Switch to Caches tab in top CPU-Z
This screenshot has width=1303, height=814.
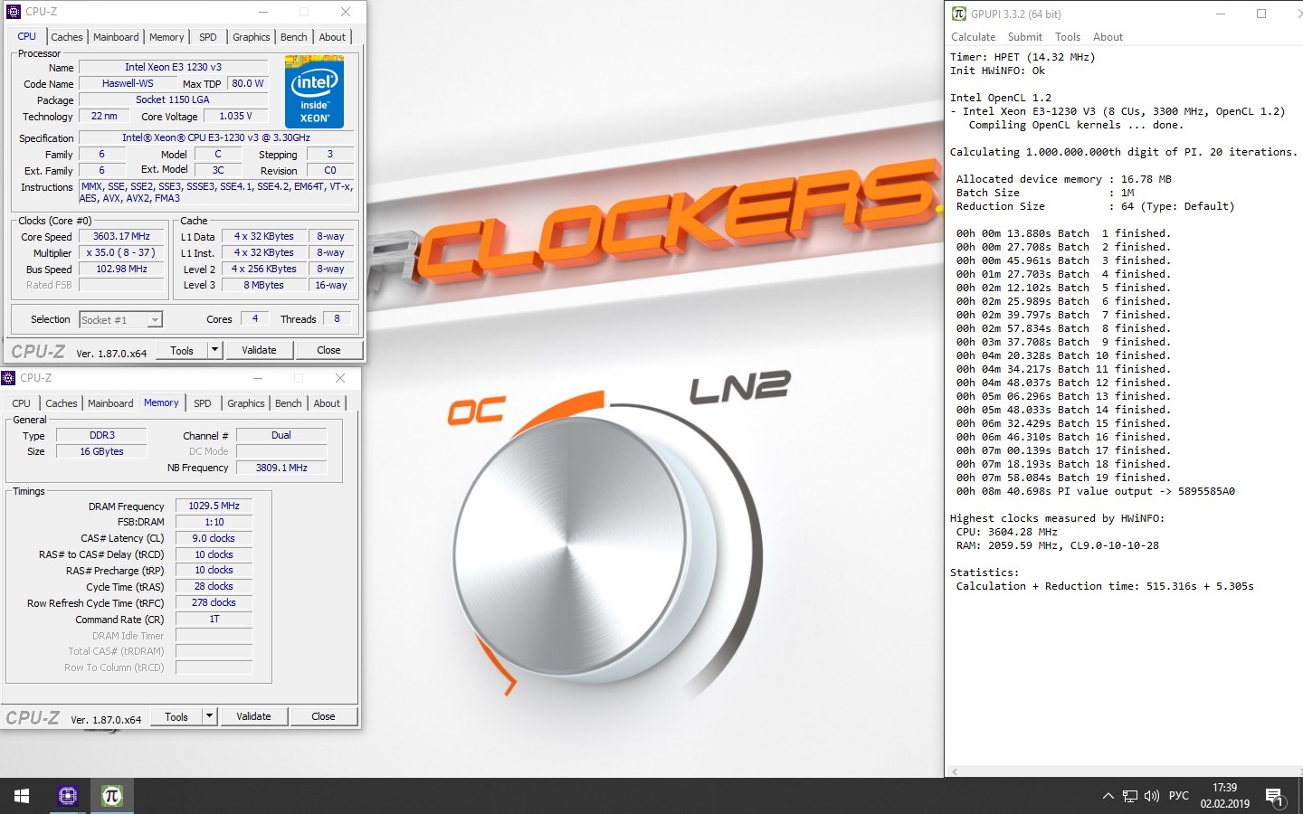[67, 37]
